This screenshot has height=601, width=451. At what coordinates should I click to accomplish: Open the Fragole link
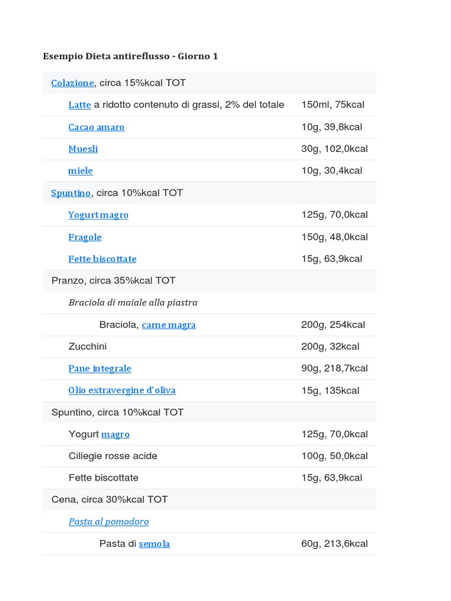[85, 237]
